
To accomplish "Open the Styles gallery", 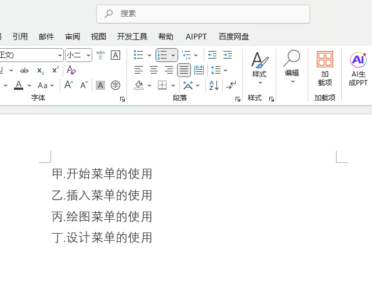I will pos(259,68).
